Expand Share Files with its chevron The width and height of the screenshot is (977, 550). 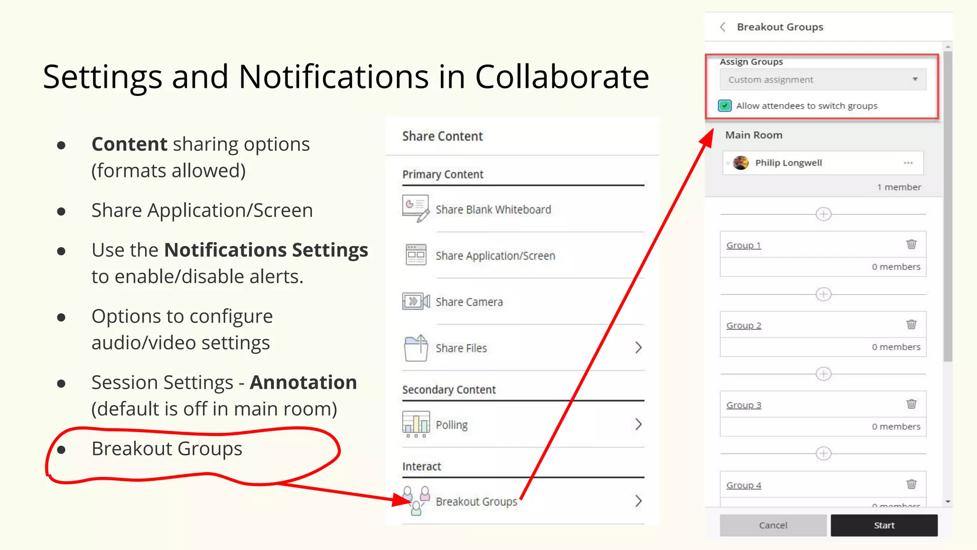[x=638, y=348]
